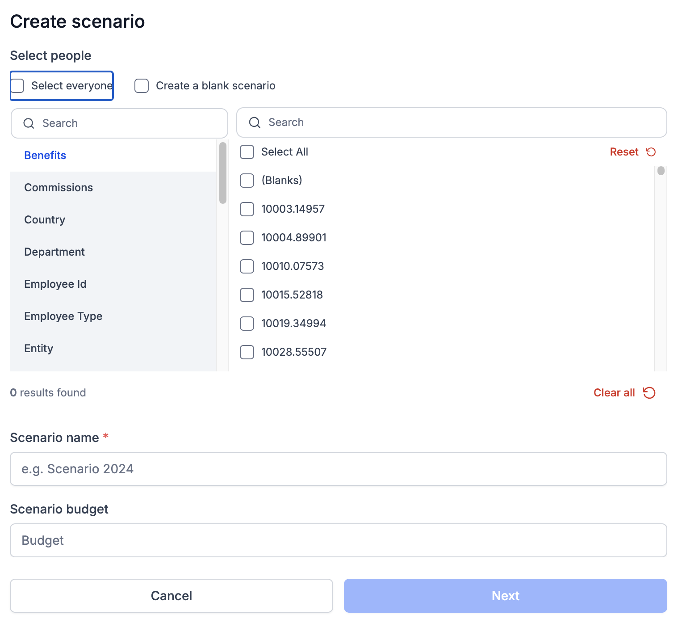
Task: Click the category list scrollbar thumb
Action: 223,173
